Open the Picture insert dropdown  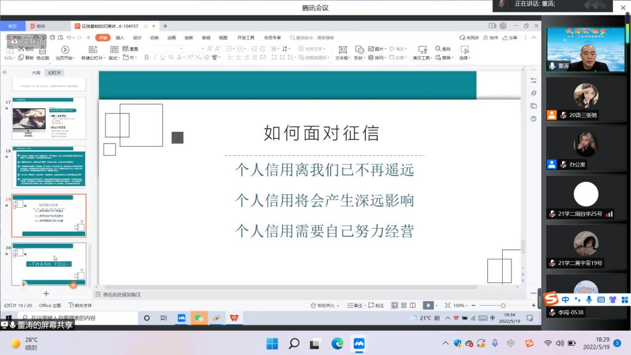[x=377, y=49]
